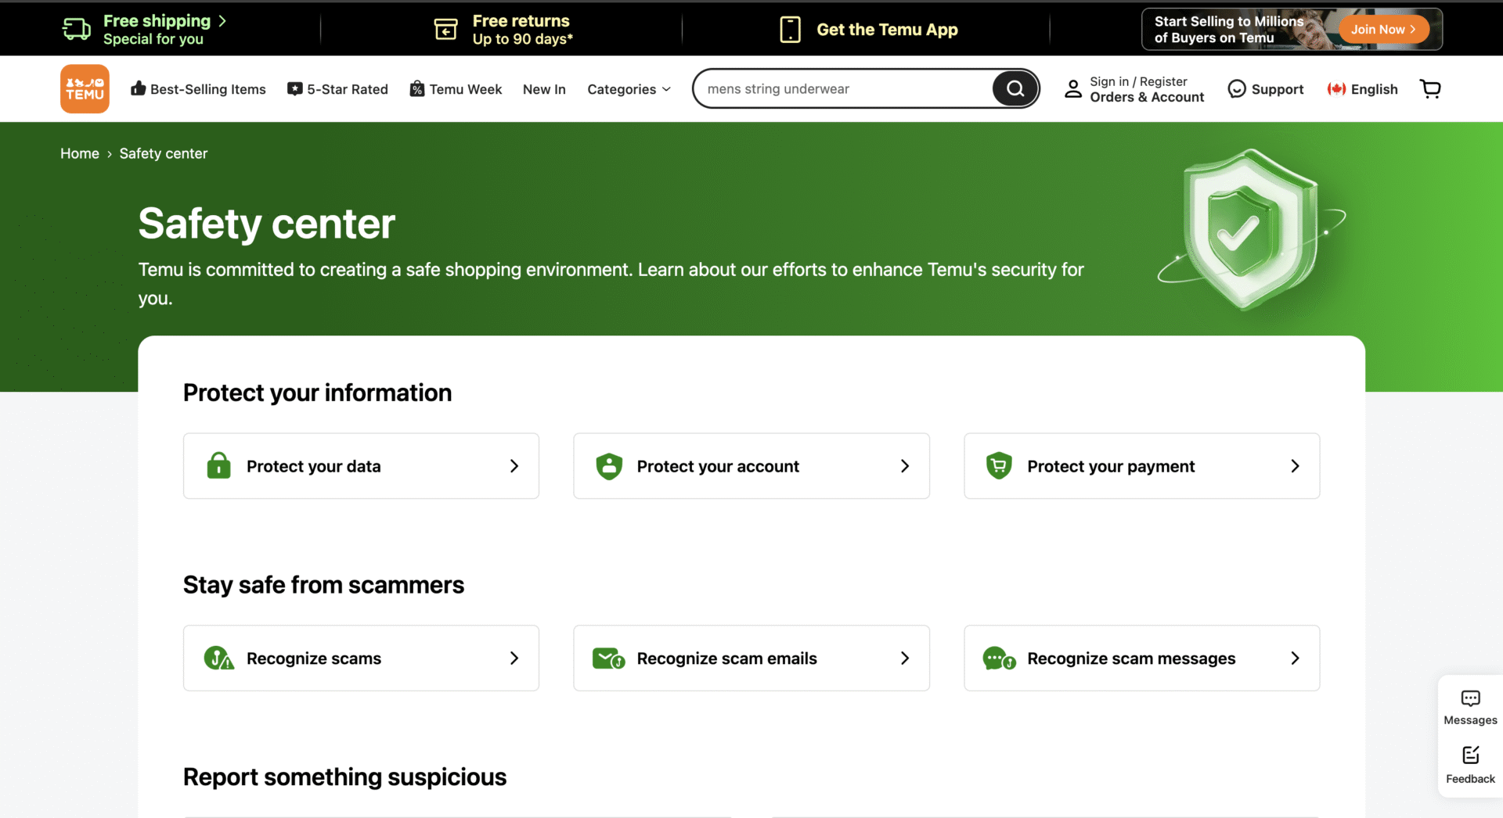Click the green lock Protect your data icon
This screenshot has width=1503, height=818.
point(218,466)
